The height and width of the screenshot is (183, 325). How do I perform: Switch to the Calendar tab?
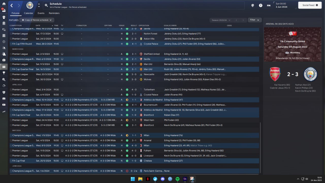[x=28, y=13]
